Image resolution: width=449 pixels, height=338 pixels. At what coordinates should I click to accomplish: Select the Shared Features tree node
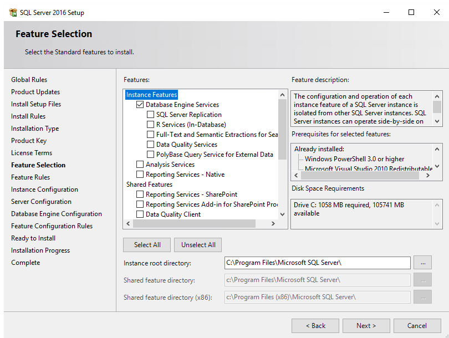(149, 185)
